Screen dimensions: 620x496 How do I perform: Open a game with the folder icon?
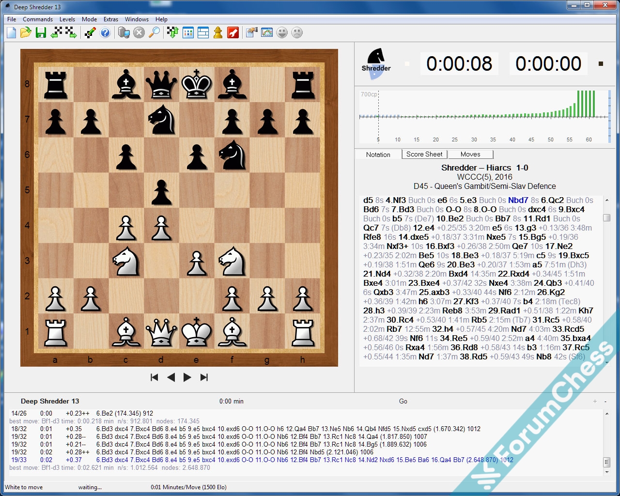(26, 32)
